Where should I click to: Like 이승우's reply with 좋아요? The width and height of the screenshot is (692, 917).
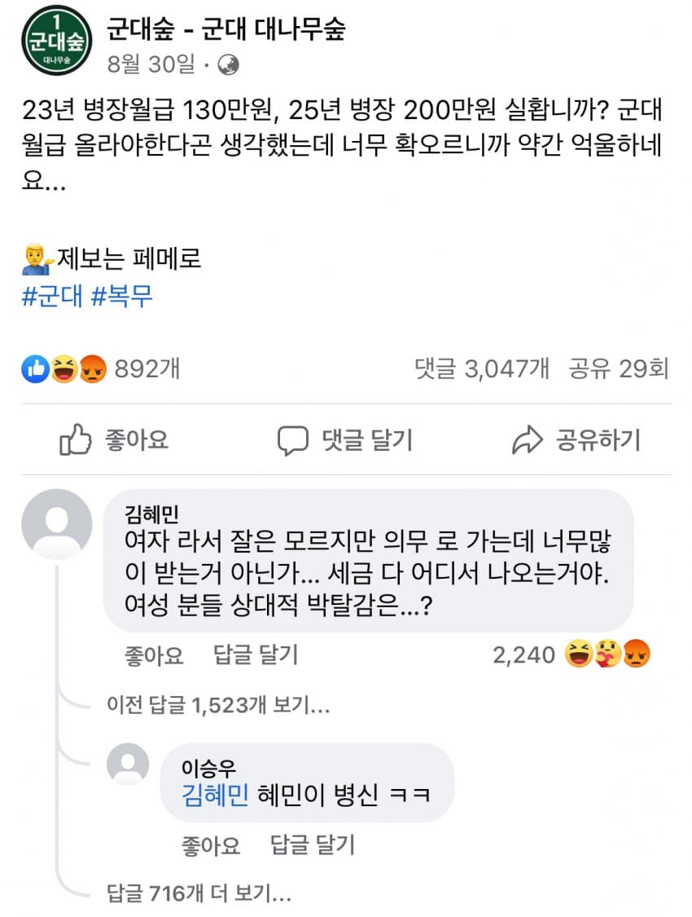[212, 845]
